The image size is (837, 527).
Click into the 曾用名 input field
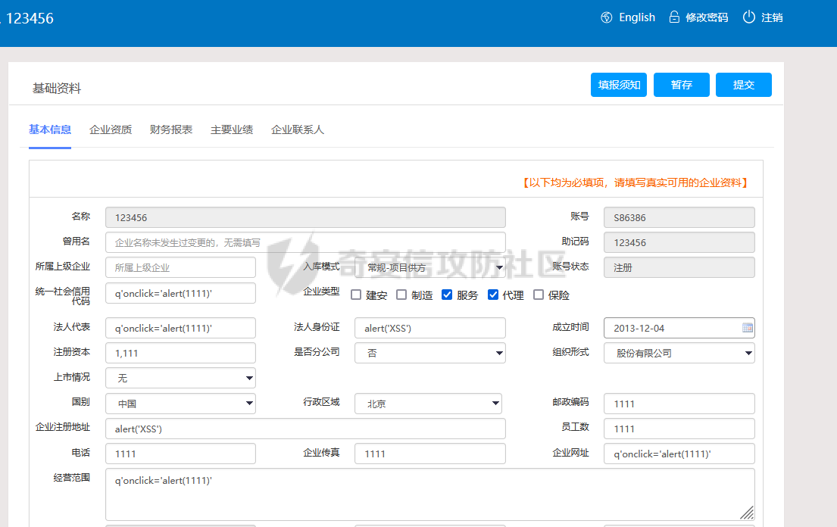click(x=305, y=242)
